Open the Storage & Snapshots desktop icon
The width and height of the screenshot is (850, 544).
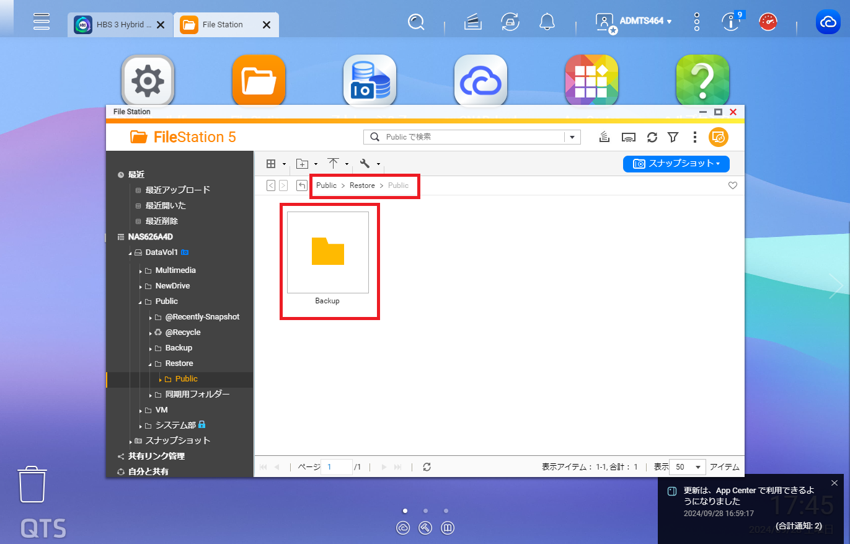[x=370, y=81]
